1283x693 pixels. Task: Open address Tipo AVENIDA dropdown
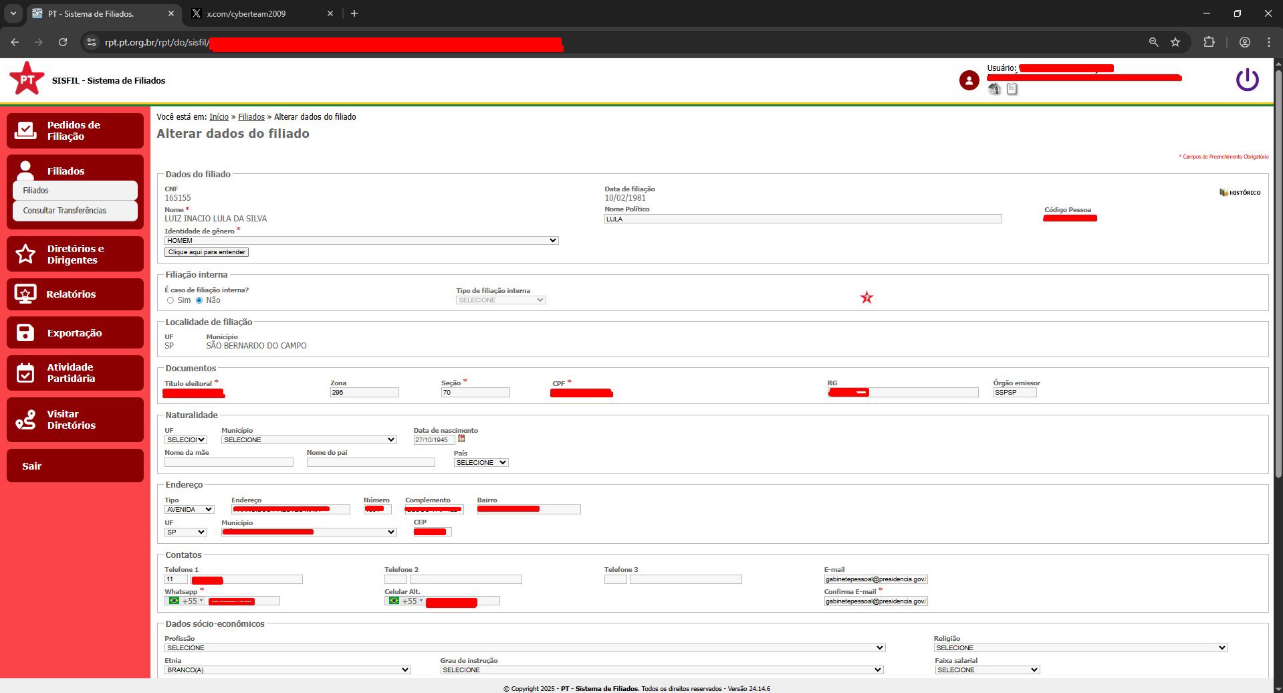(189, 509)
